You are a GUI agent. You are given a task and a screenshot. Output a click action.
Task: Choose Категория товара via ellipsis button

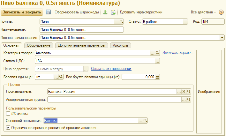[x=153, y=53]
